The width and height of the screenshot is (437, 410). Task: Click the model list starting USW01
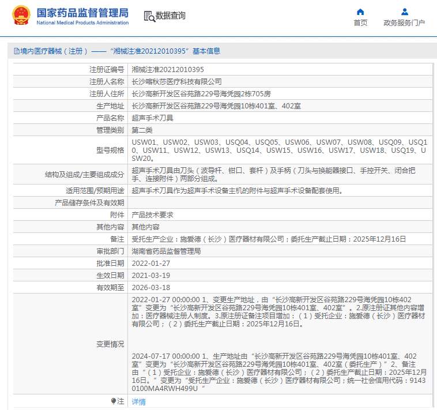point(280,151)
